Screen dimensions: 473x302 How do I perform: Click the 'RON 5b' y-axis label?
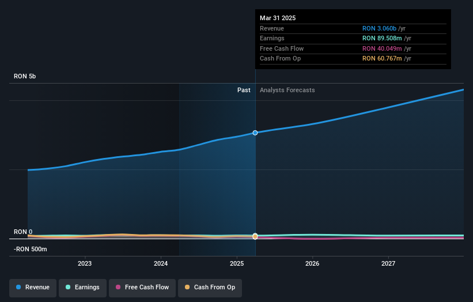(25, 76)
